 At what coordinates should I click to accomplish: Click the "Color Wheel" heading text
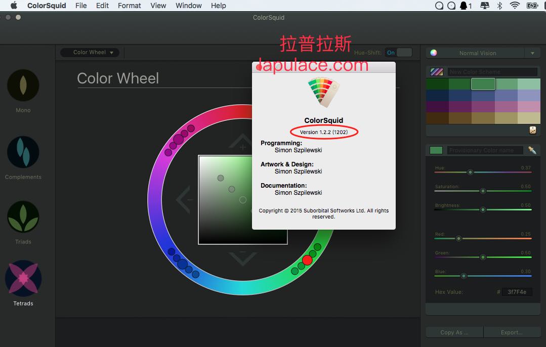[118, 78]
